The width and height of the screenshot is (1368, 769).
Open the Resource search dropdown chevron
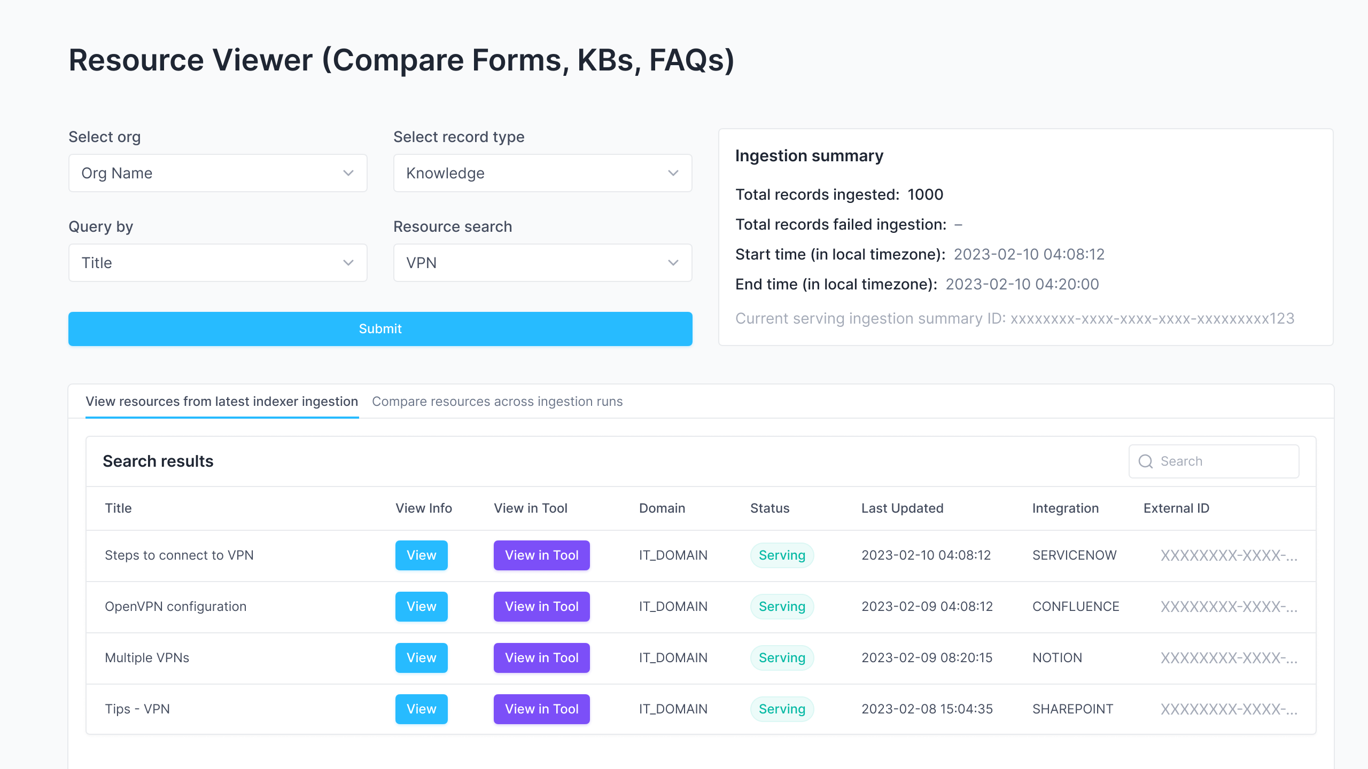673,262
